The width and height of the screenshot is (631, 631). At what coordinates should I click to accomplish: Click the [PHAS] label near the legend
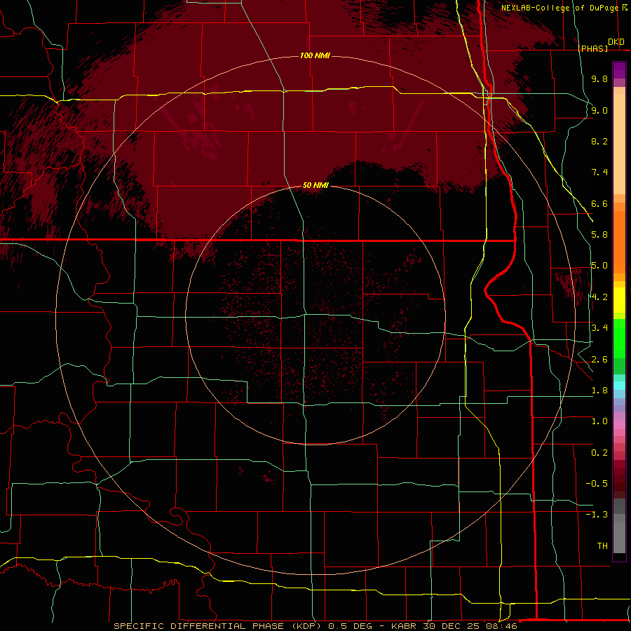click(x=592, y=48)
